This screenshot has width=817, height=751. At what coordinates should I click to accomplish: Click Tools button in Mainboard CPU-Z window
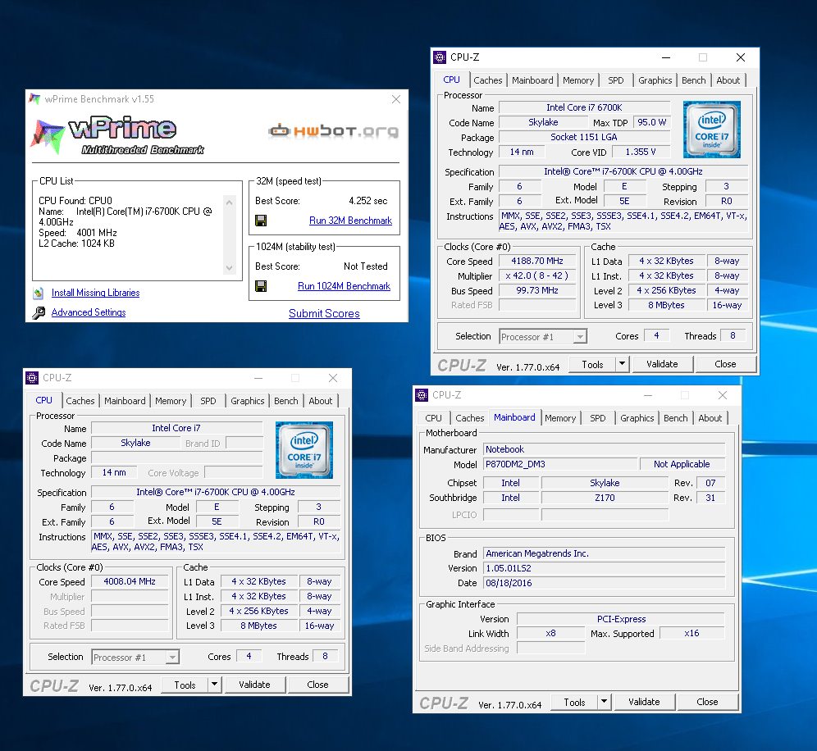pos(574,702)
